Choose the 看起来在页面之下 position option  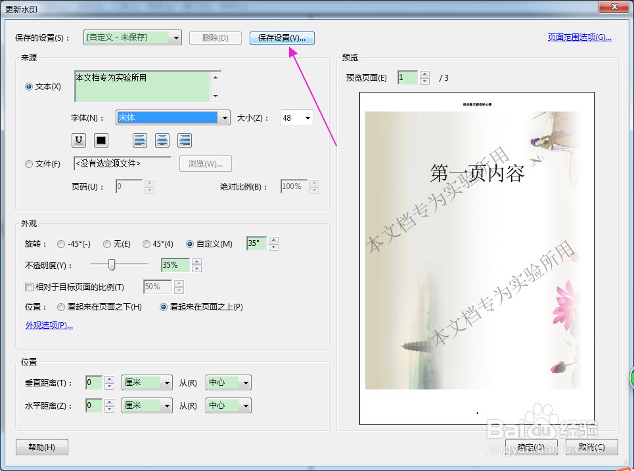pyautogui.click(x=60, y=306)
